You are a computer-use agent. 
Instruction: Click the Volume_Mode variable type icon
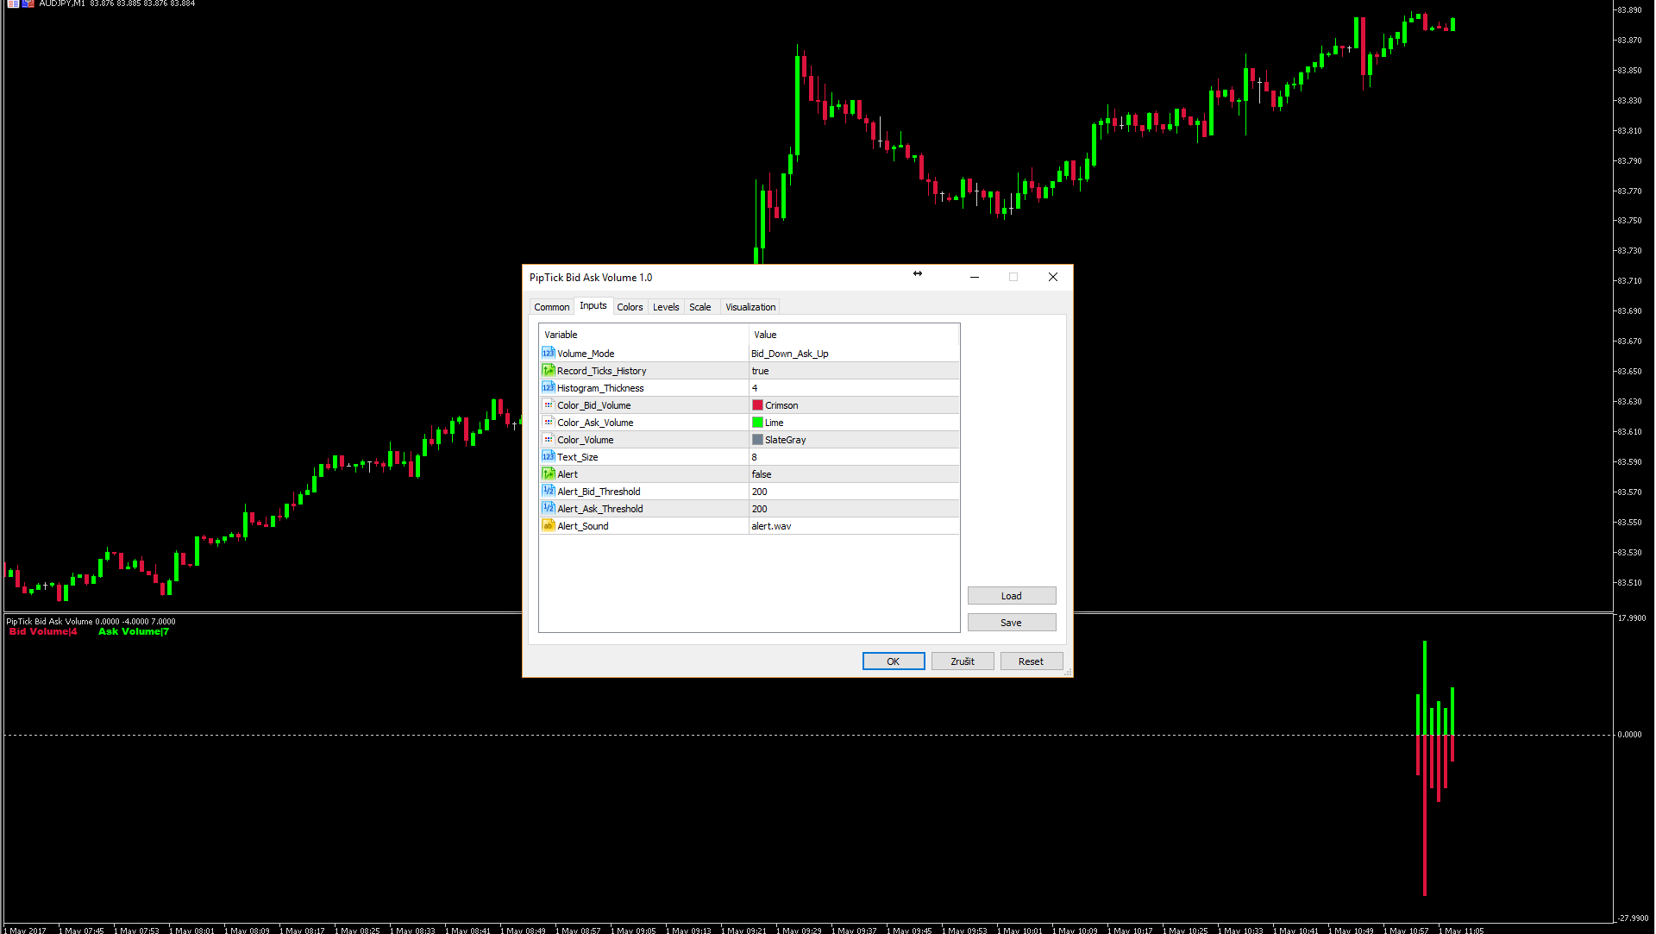[x=548, y=353]
